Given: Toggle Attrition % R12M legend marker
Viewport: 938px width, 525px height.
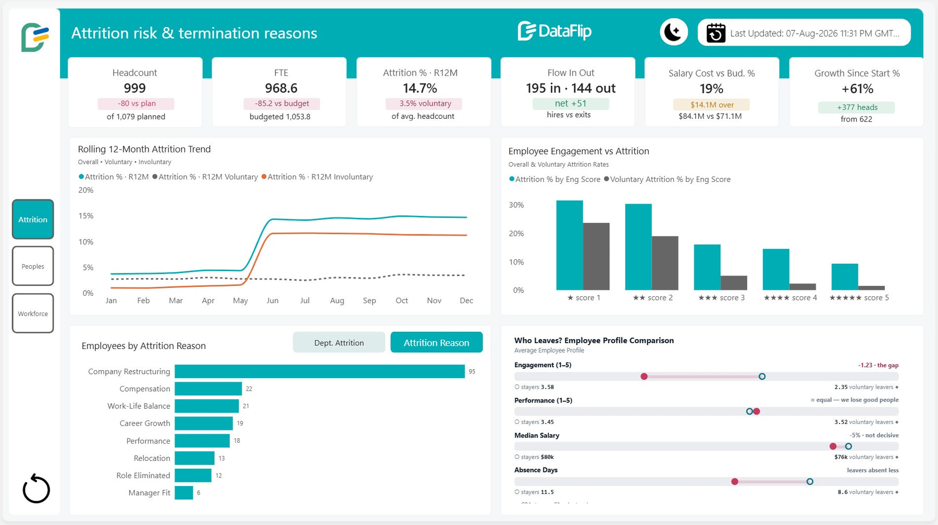Looking at the screenshot, I should point(81,177).
